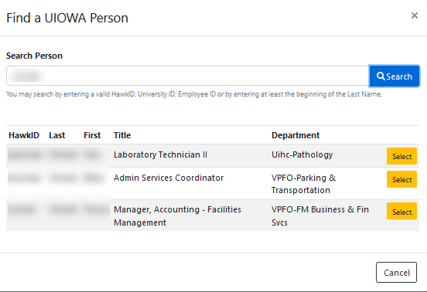Click the Department column header
427x292 pixels.
(295, 135)
